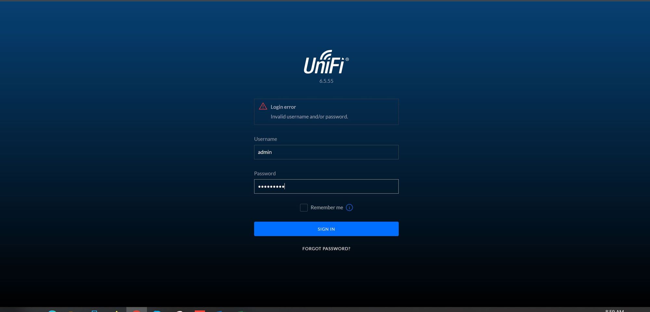This screenshot has height=312, width=650.
Task: Open the Forgot Password link
Action: (x=326, y=249)
